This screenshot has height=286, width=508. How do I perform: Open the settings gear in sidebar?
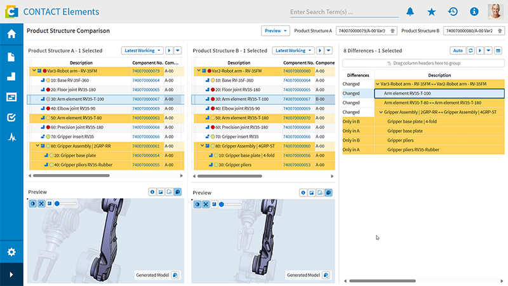point(11,252)
